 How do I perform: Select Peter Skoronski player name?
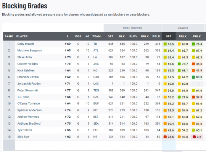[28, 90]
